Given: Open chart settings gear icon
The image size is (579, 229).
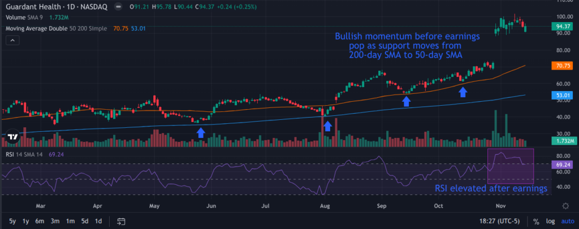Looking at the screenshot, I should [566, 205].
